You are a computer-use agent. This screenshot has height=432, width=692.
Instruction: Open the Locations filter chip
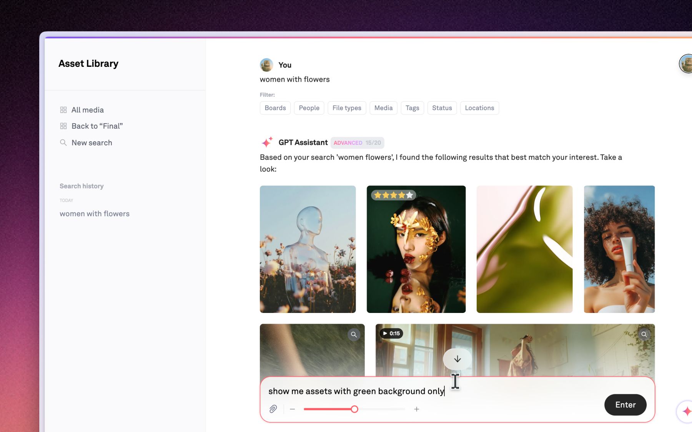(x=479, y=108)
